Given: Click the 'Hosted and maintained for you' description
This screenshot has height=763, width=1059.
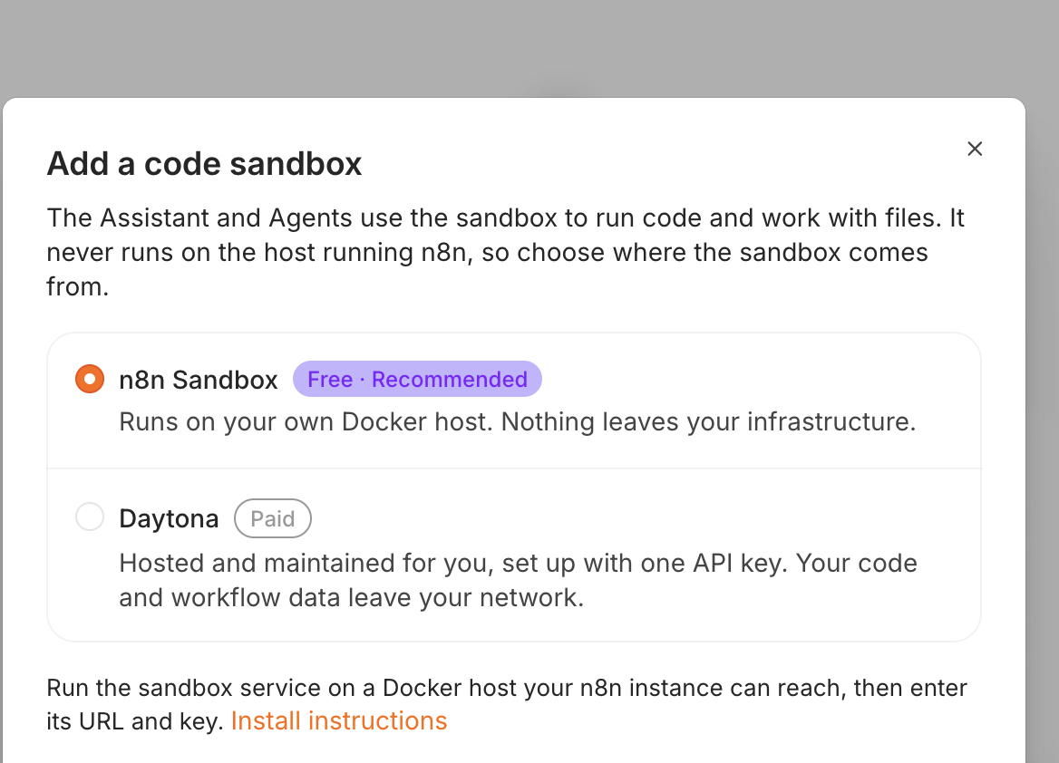Looking at the screenshot, I should [518, 580].
